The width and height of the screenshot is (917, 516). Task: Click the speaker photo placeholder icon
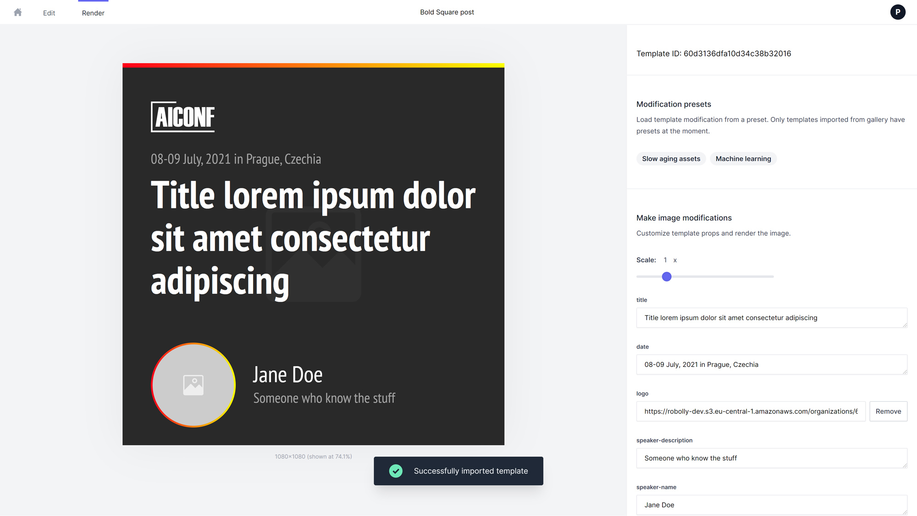point(193,385)
